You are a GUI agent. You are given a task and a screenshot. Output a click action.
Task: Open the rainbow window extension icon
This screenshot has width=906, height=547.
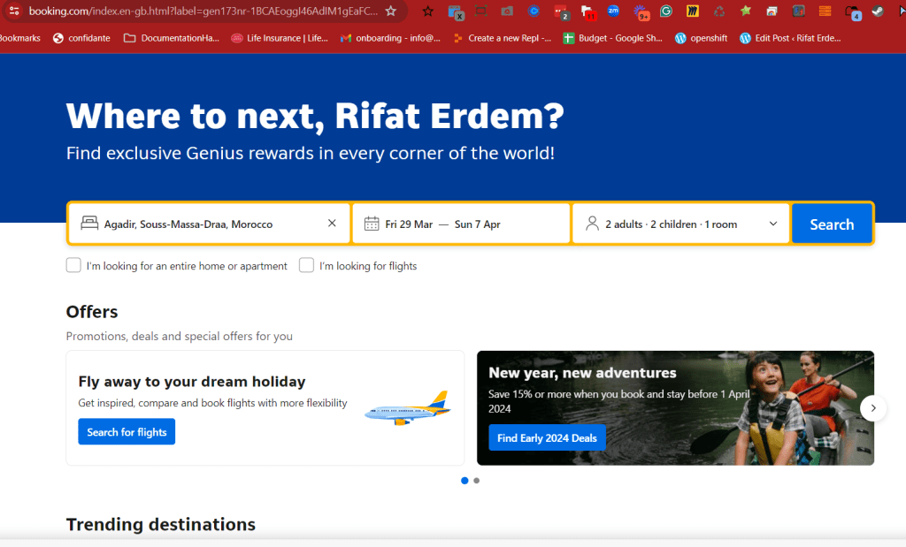point(772,11)
